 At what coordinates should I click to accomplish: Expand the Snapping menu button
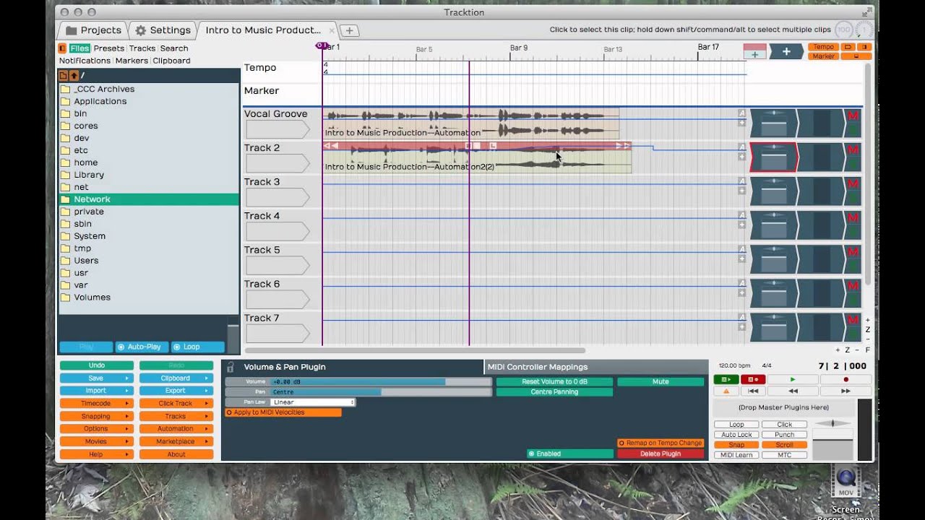[x=97, y=416]
